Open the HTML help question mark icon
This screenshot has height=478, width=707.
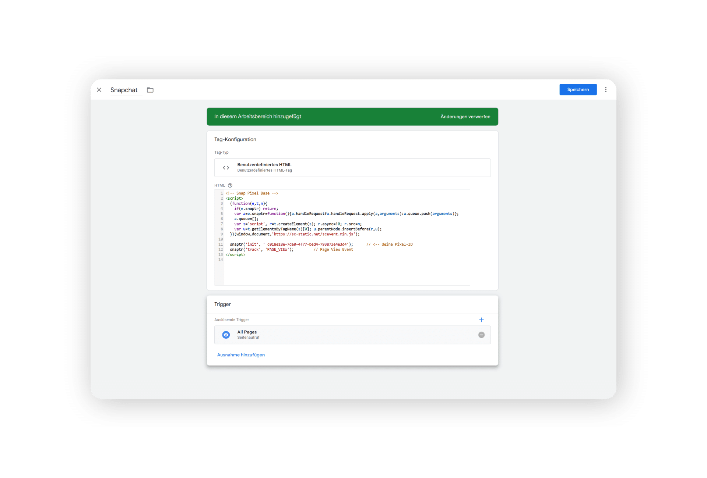[230, 185]
